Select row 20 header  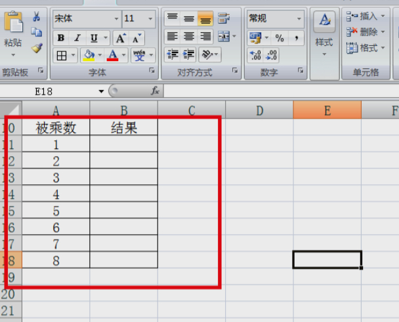10,294
